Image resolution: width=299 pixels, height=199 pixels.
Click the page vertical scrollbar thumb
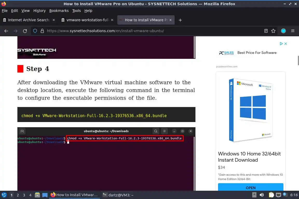298,61
